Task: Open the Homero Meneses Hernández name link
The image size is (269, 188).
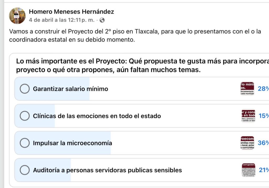Action: pyautogui.click(x=71, y=12)
